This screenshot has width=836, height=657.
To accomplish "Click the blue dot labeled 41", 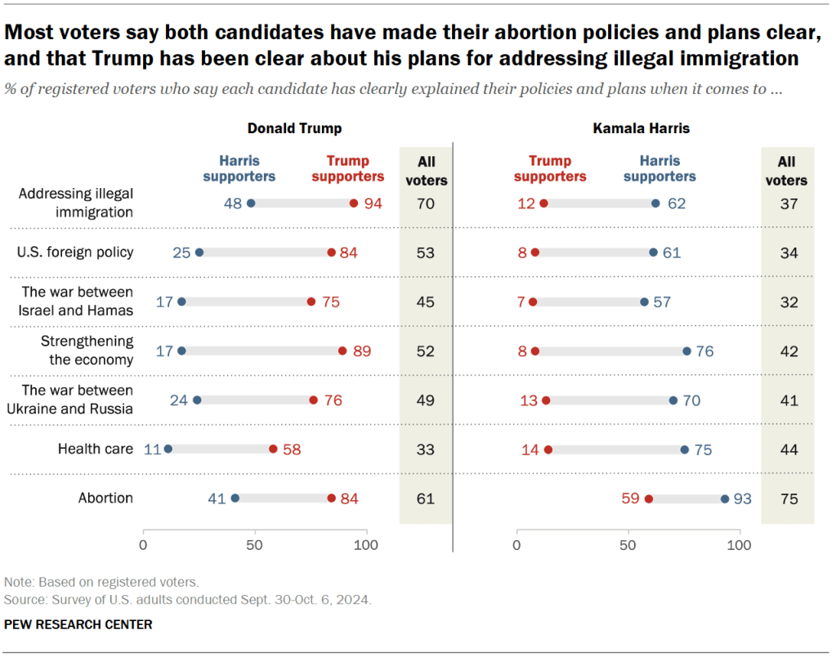I will coord(235,498).
